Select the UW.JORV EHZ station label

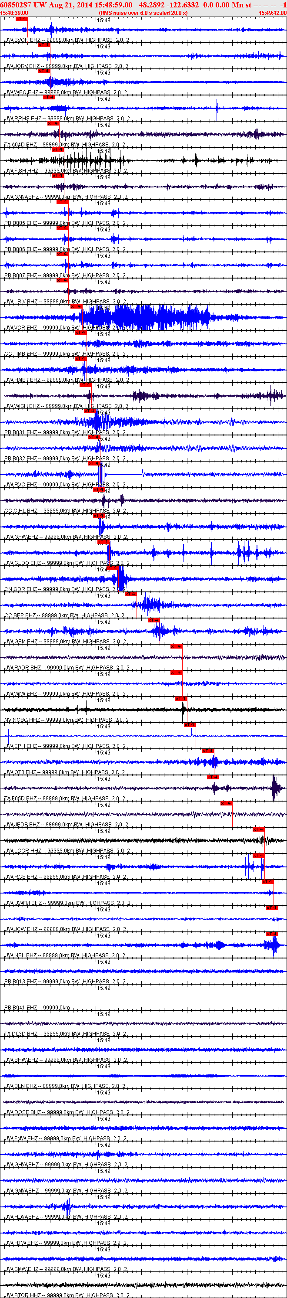[x=66, y=66]
